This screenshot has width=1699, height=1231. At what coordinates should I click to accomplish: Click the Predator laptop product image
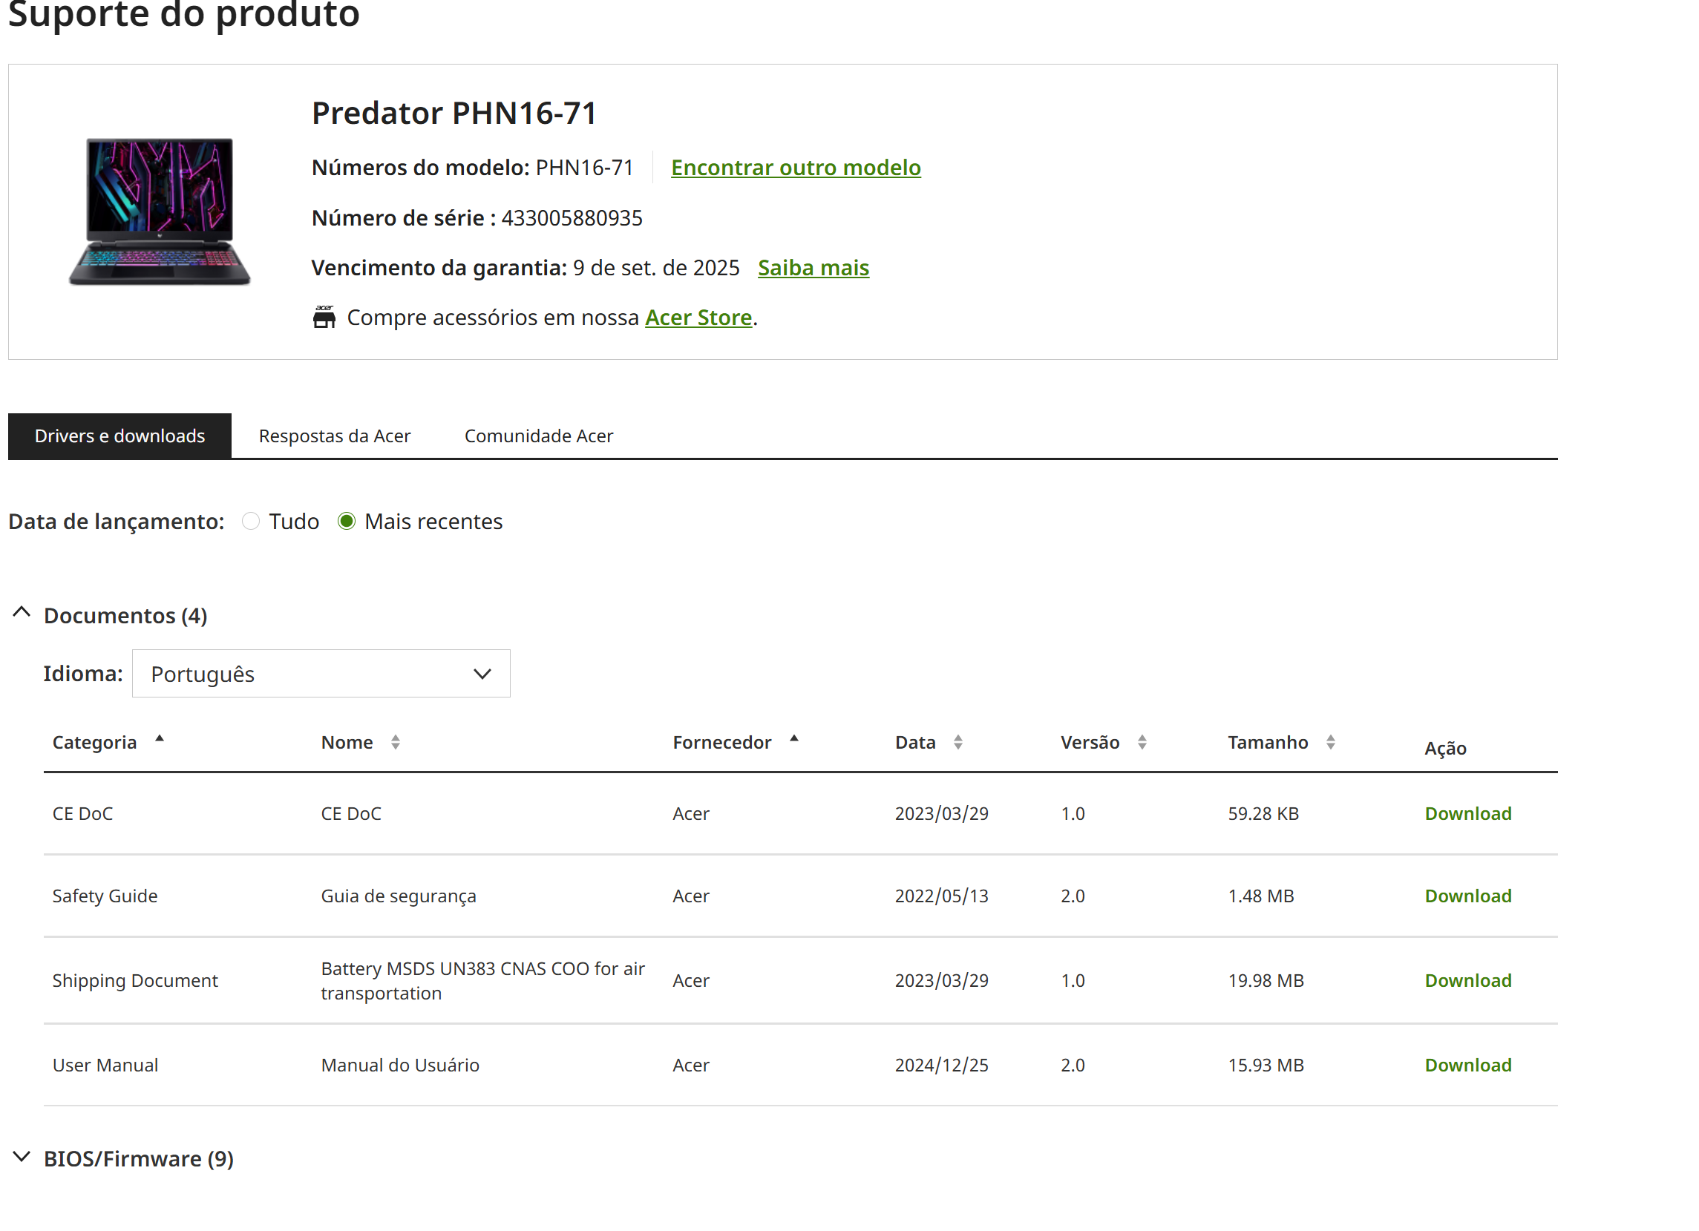click(x=160, y=212)
